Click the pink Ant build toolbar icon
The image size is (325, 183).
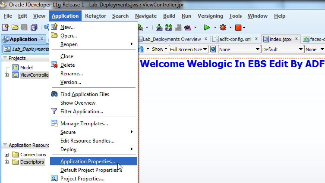[188, 27]
